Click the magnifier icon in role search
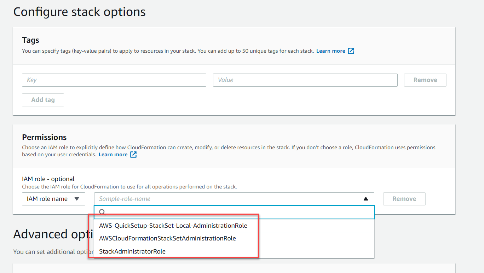The height and width of the screenshot is (273, 484). coord(102,212)
